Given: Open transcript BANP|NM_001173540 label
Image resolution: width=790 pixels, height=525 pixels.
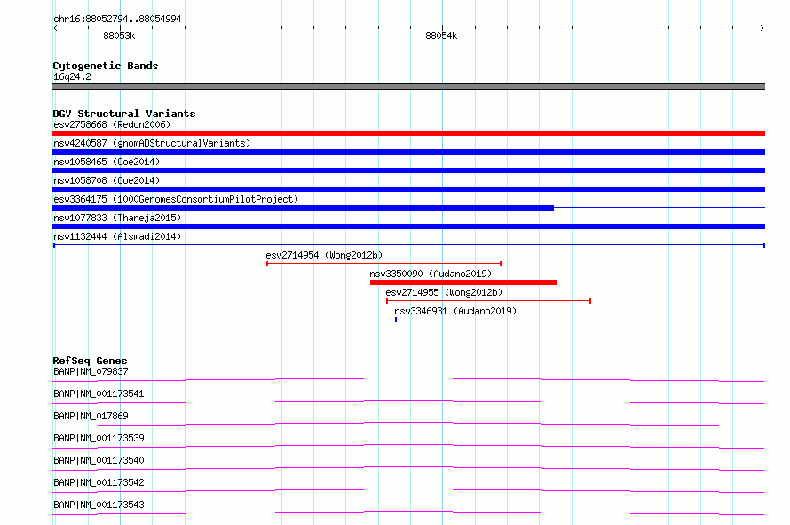Looking at the screenshot, I should [x=99, y=460].
